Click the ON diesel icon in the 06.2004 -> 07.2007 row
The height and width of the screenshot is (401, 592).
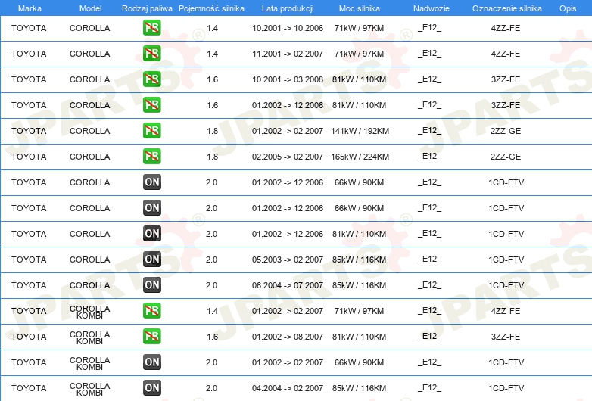coord(151,284)
